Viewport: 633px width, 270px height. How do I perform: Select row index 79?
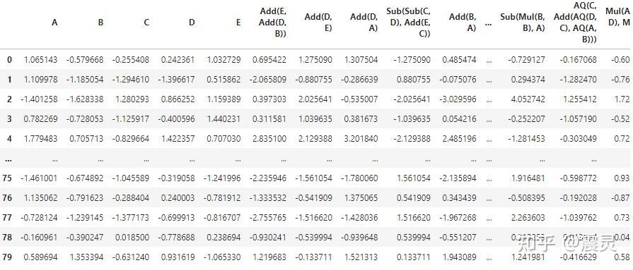[x=7, y=257]
